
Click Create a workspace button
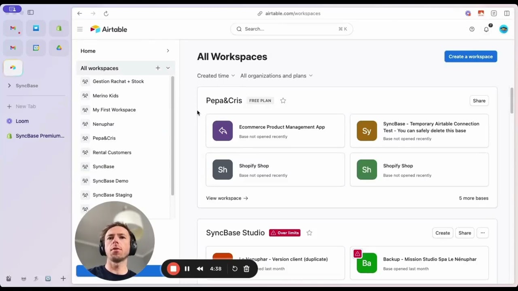[471, 57]
